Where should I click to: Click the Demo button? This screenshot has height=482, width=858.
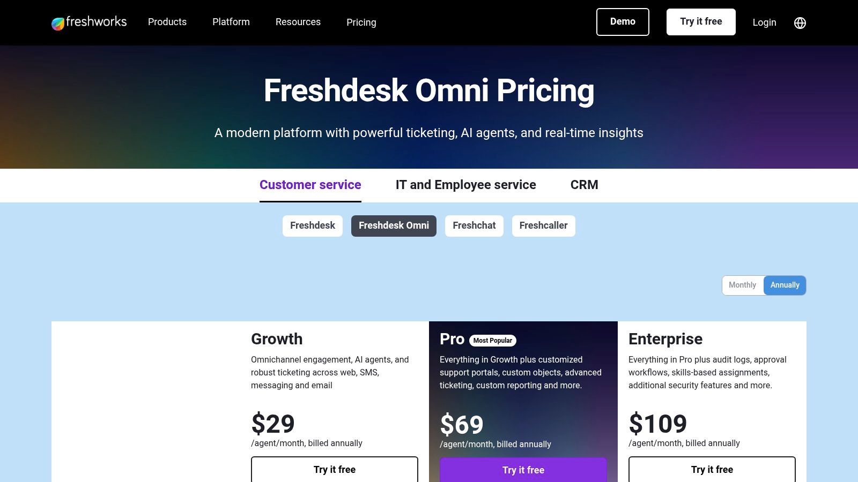pos(623,22)
